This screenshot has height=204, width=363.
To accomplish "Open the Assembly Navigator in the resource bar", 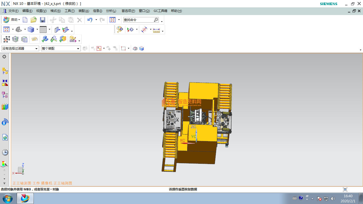I will [x=5, y=71].
